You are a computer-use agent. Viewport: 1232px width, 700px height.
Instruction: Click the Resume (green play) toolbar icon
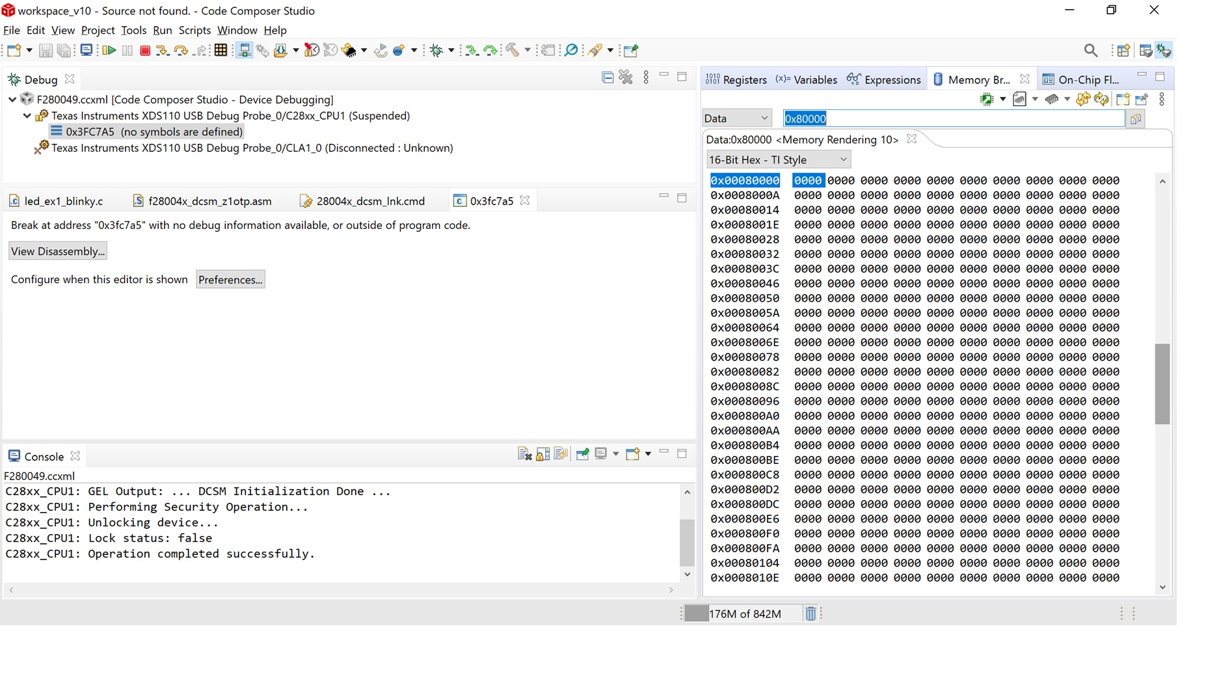(109, 50)
